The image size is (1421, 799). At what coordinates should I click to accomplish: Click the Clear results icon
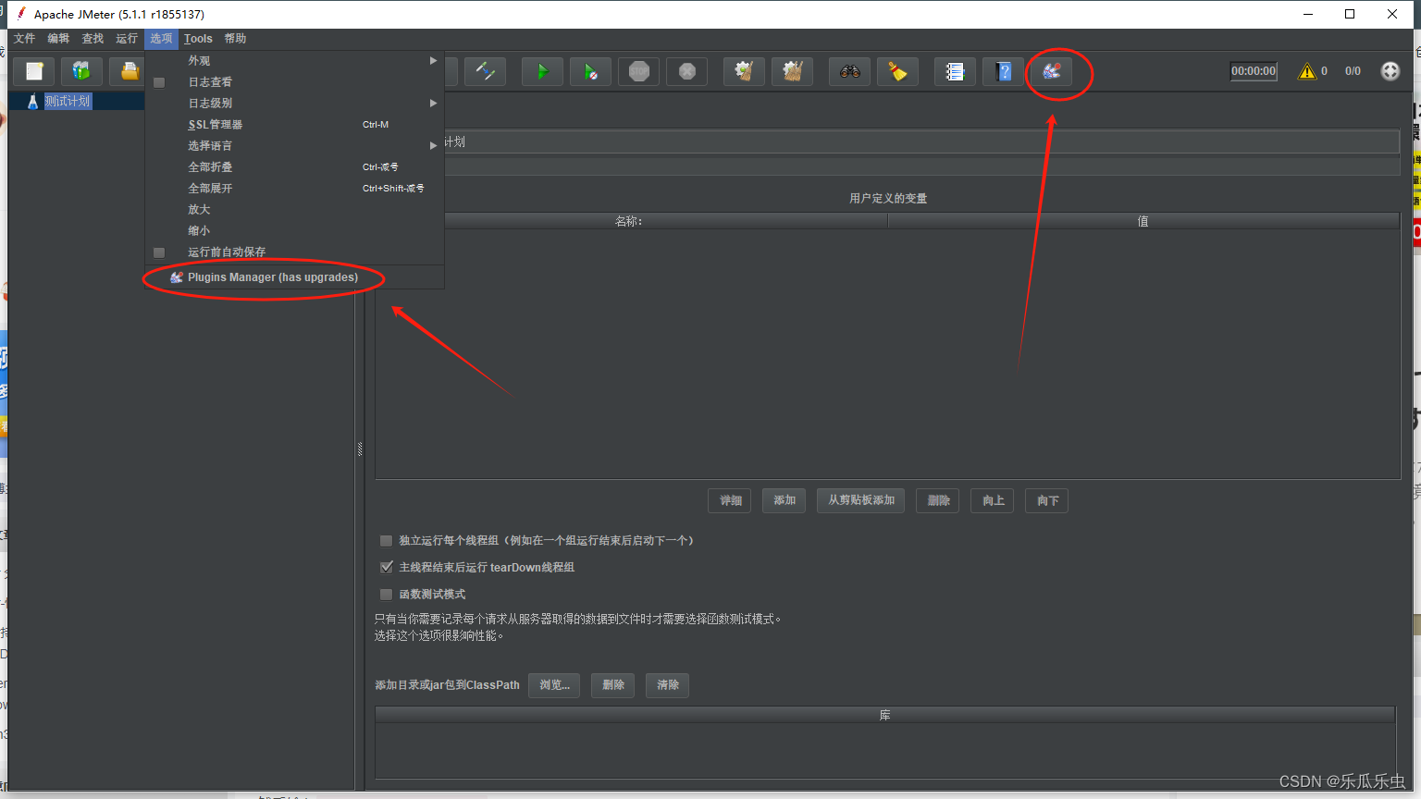(744, 71)
